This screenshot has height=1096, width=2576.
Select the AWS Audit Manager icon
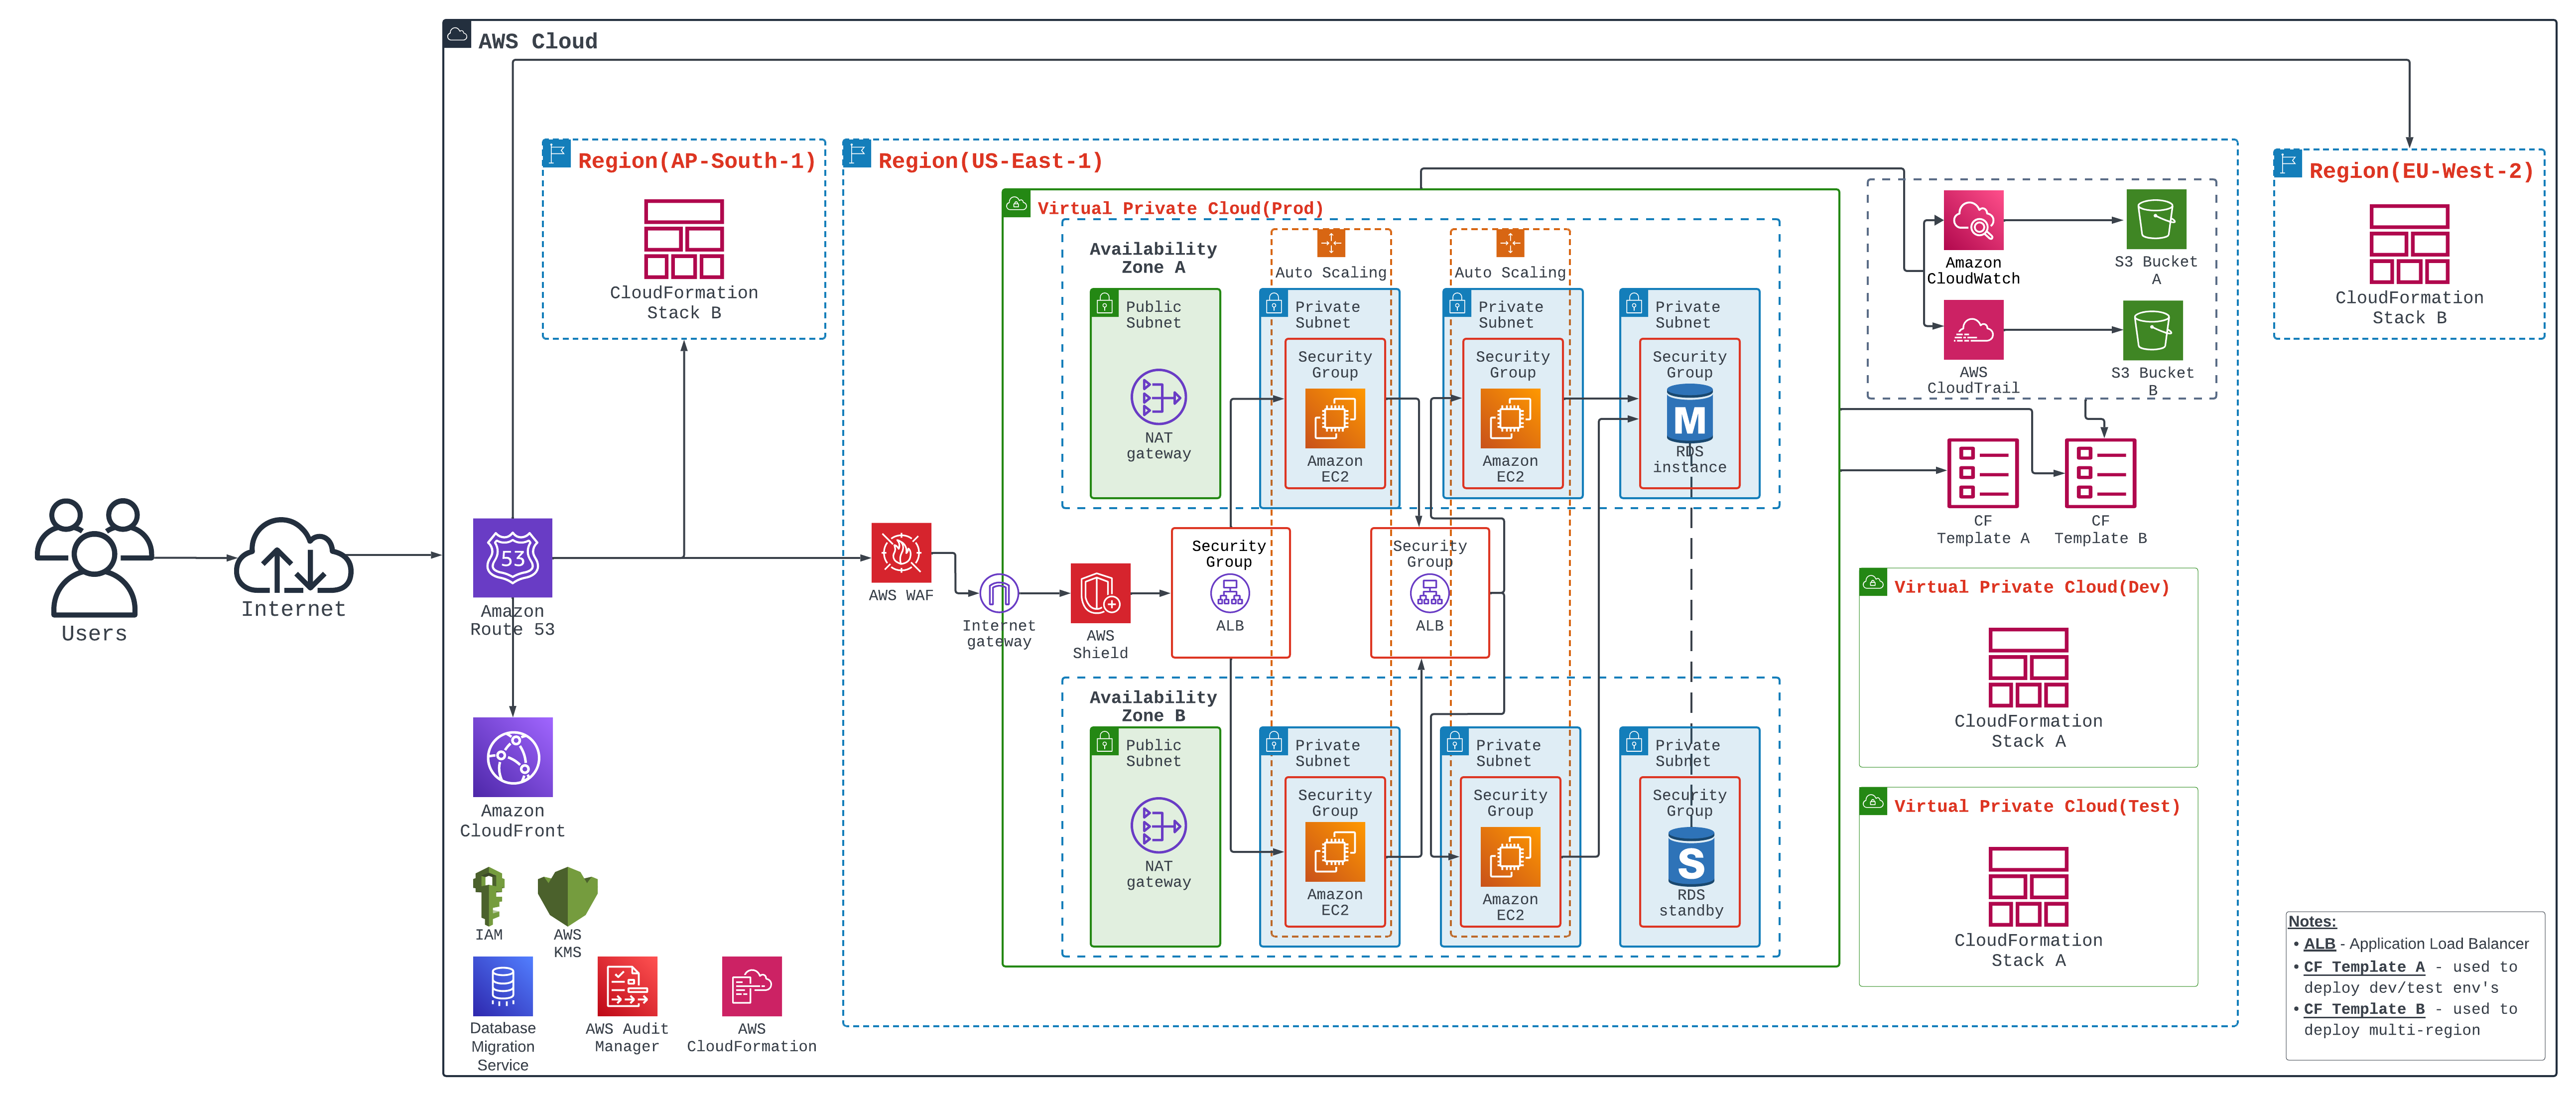[x=627, y=986]
